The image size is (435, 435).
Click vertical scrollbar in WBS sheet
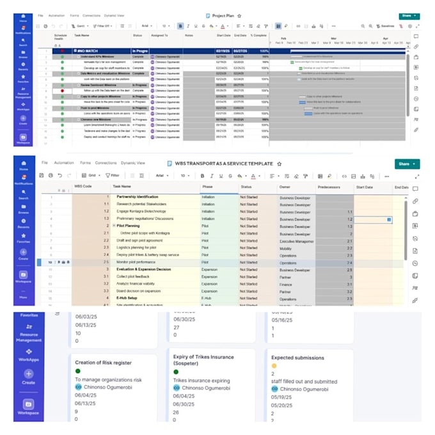pos(406,230)
